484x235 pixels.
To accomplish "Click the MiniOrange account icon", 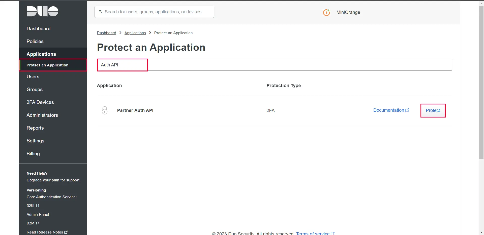I will pos(326,12).
